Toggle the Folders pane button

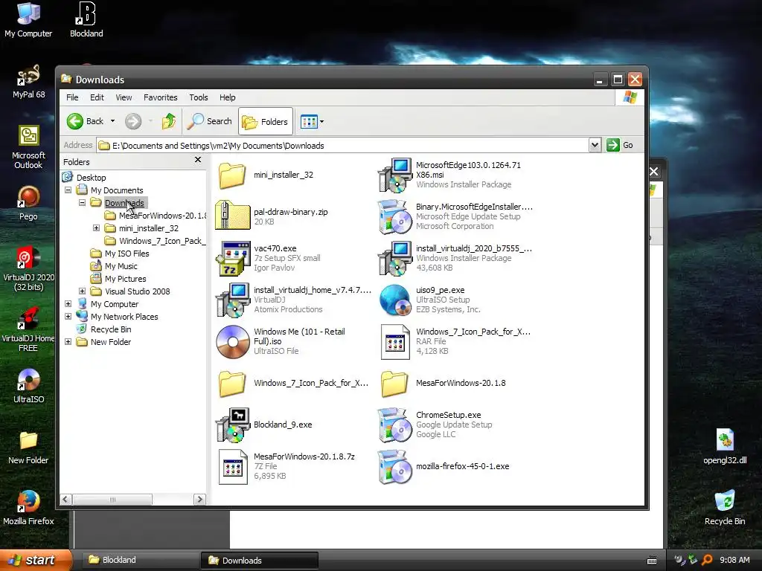tap(266, 121)
